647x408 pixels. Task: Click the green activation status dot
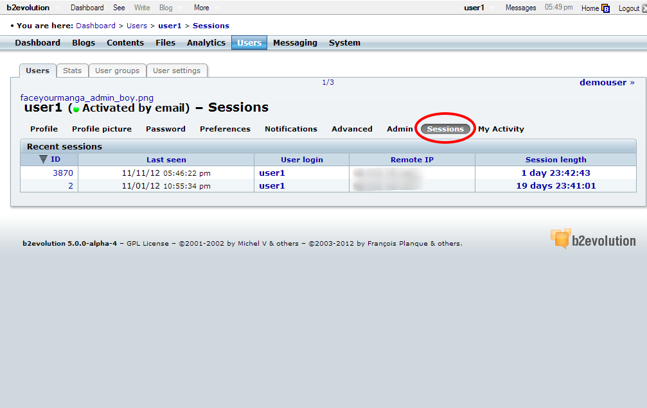pos(76,109)
